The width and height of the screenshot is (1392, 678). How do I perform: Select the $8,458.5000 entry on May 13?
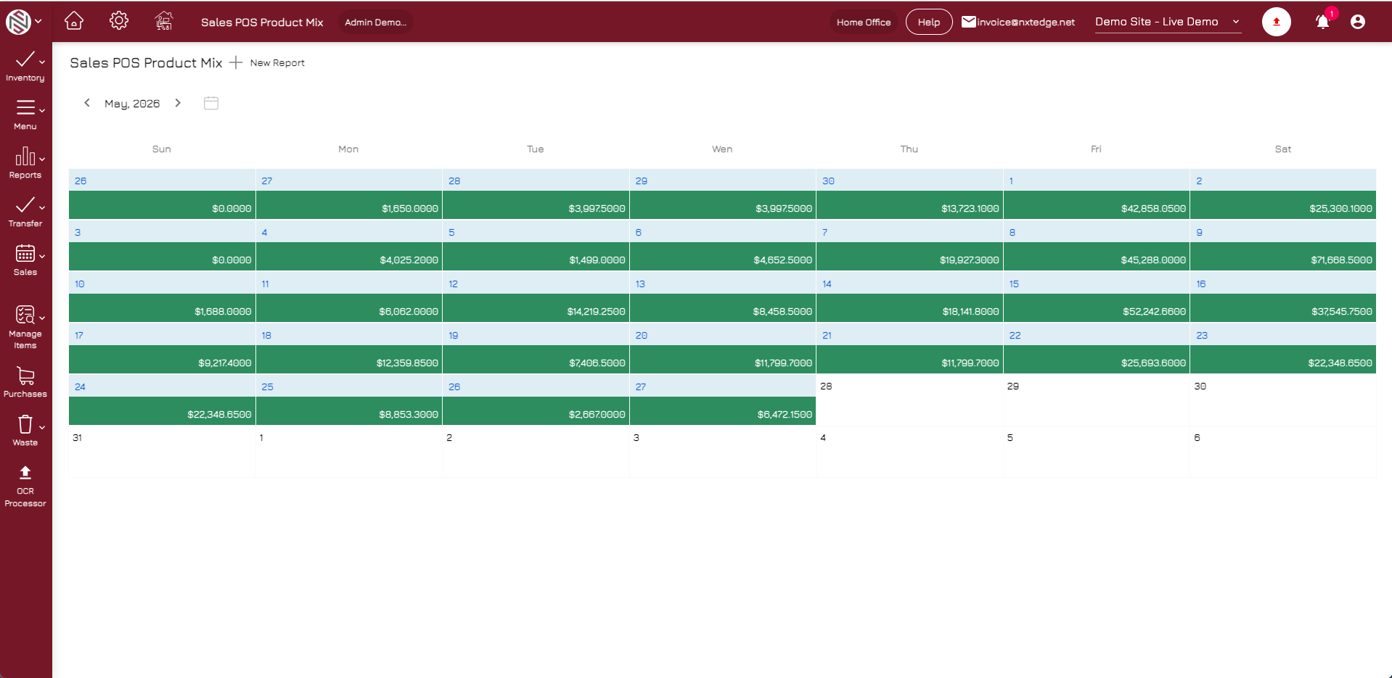click(723, 307)
